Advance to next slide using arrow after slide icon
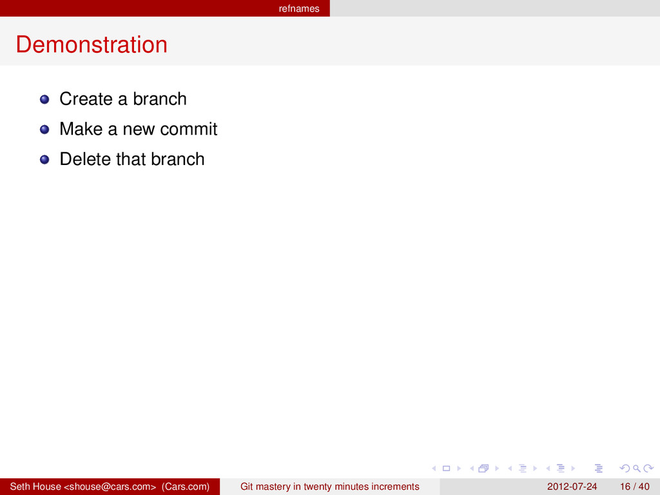Screen dimensions: 660x495 pos(459,469)
